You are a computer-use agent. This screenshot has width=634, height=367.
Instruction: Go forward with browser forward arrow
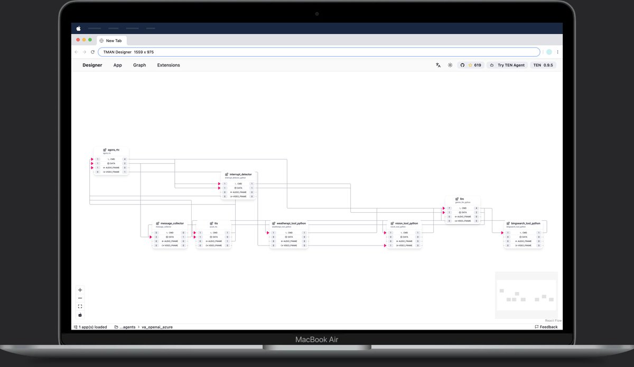coord(85,52)
